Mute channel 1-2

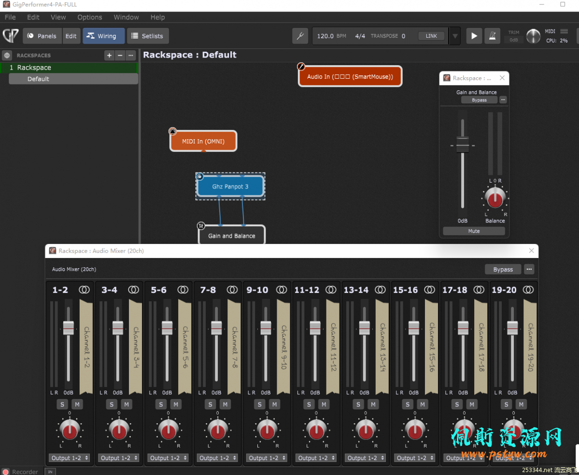(x=77, y=404)
